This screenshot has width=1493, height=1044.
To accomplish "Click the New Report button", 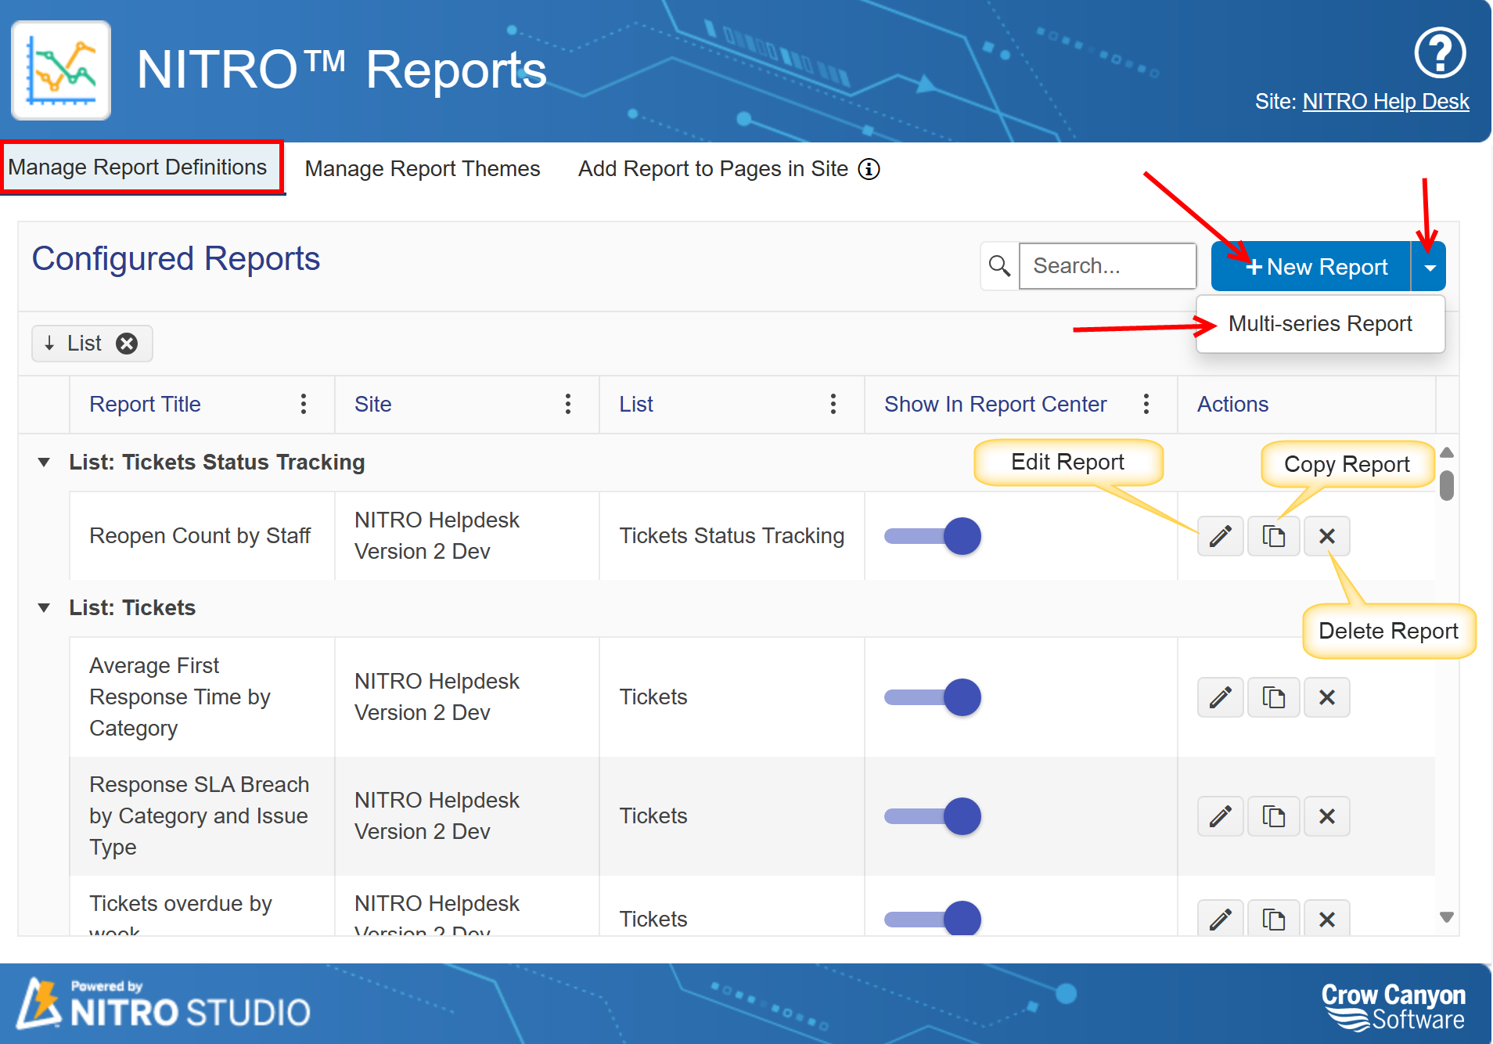I will click(1311, 267).
